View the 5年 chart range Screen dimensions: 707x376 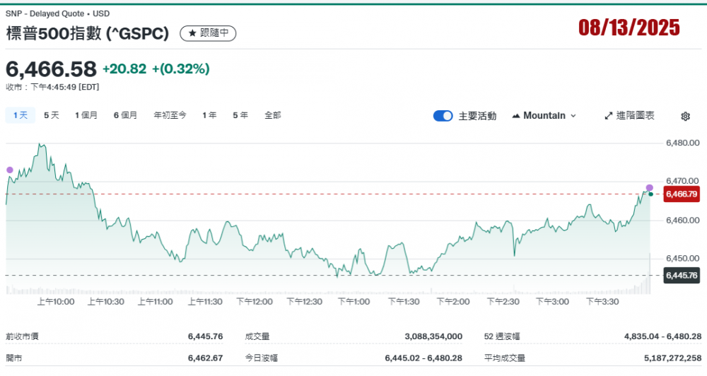240,115
